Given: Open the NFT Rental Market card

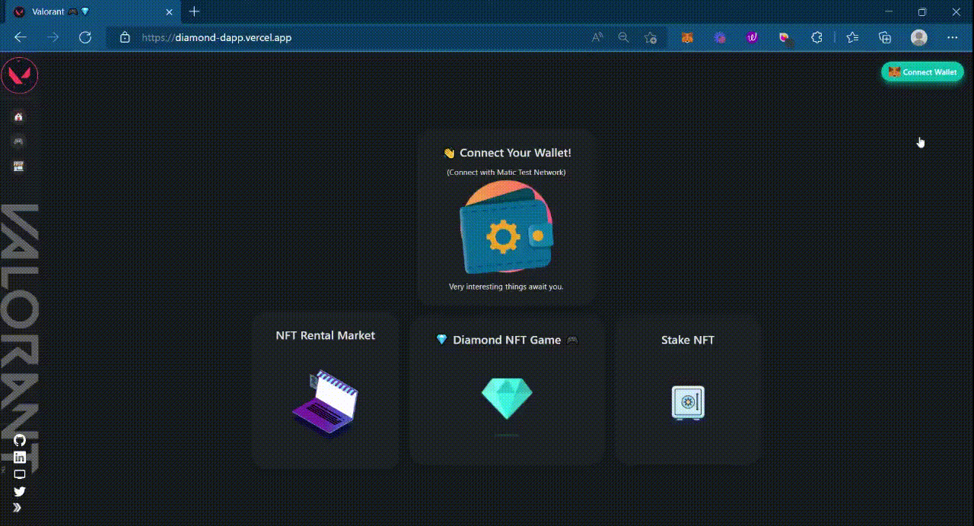Looking at the screenshot, I should (x=325, y=389).
